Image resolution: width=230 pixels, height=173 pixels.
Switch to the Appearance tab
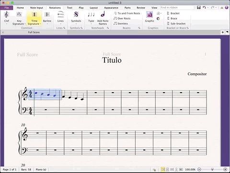click(x=111, y=8)
